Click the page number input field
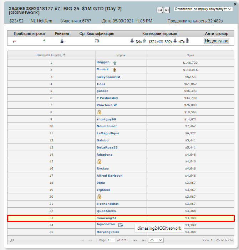Screen dimensions: 239x250 (111, 240)
